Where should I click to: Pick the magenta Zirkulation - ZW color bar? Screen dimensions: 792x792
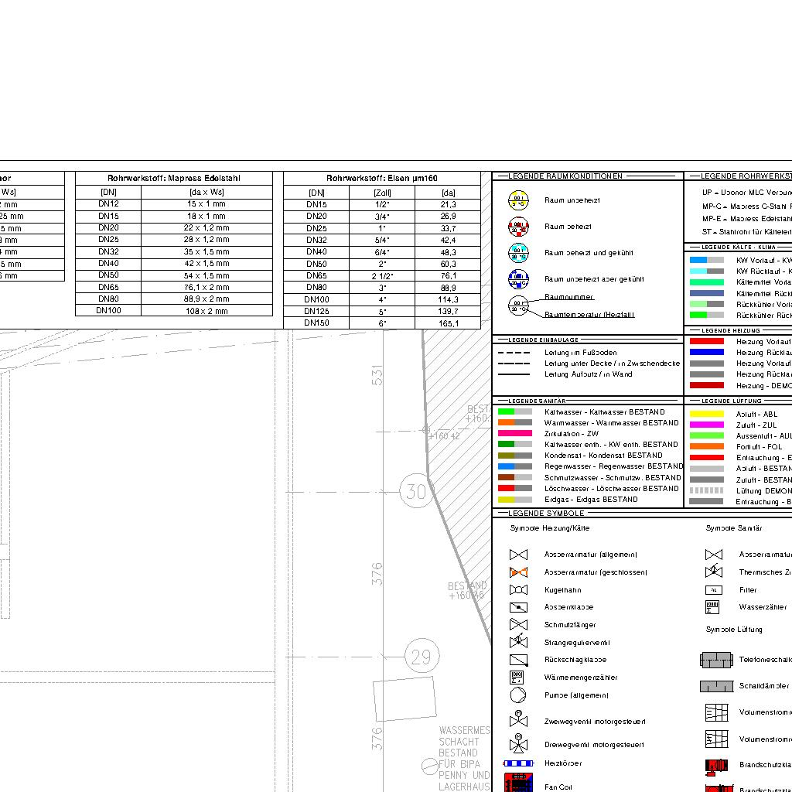pyautogui.click(x=514, y=434)
